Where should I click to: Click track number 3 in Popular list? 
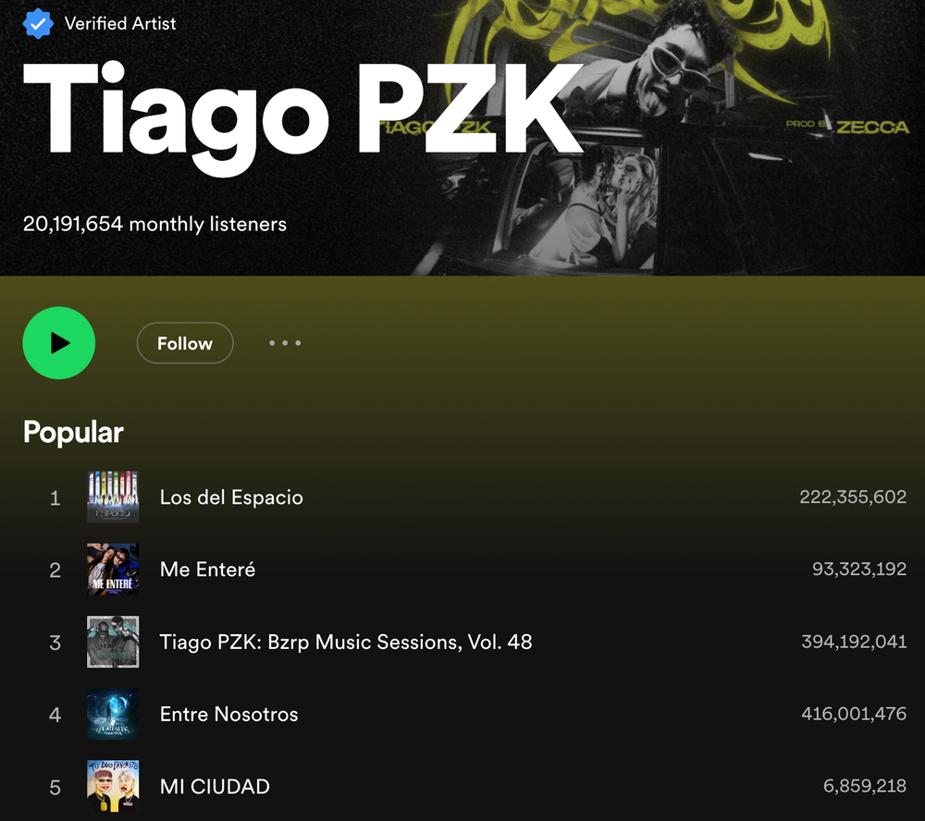click(x=55, y=643)
